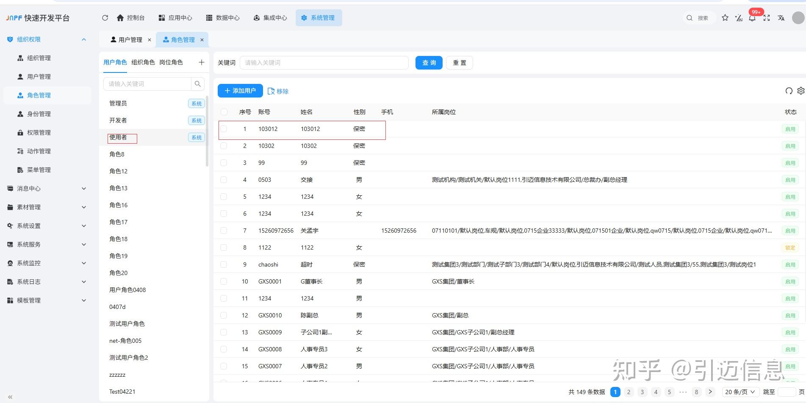
Task: Go to next page arrow
Action: click(710, 392)
